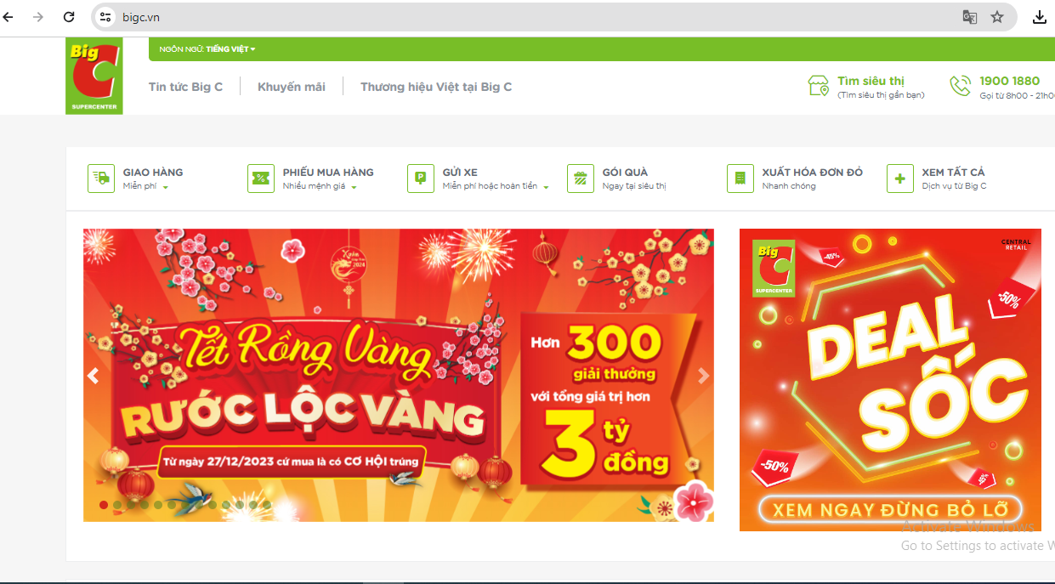
Task: Click the store locator icon beside Tìm siêu thị
Action: (x=818, y=86)
